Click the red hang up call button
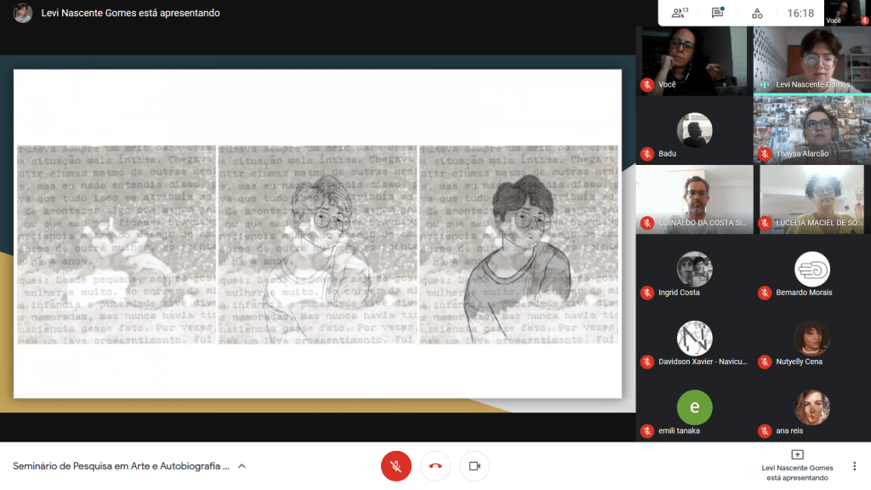871x490 pixels. (435, 466)
